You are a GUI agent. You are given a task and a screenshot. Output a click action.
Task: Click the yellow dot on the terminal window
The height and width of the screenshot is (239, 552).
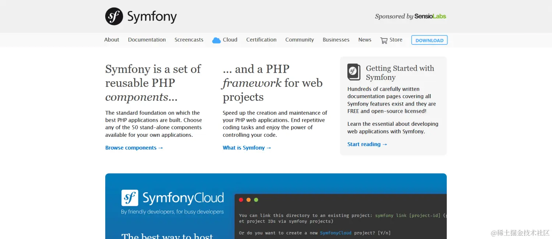[248, 200]
